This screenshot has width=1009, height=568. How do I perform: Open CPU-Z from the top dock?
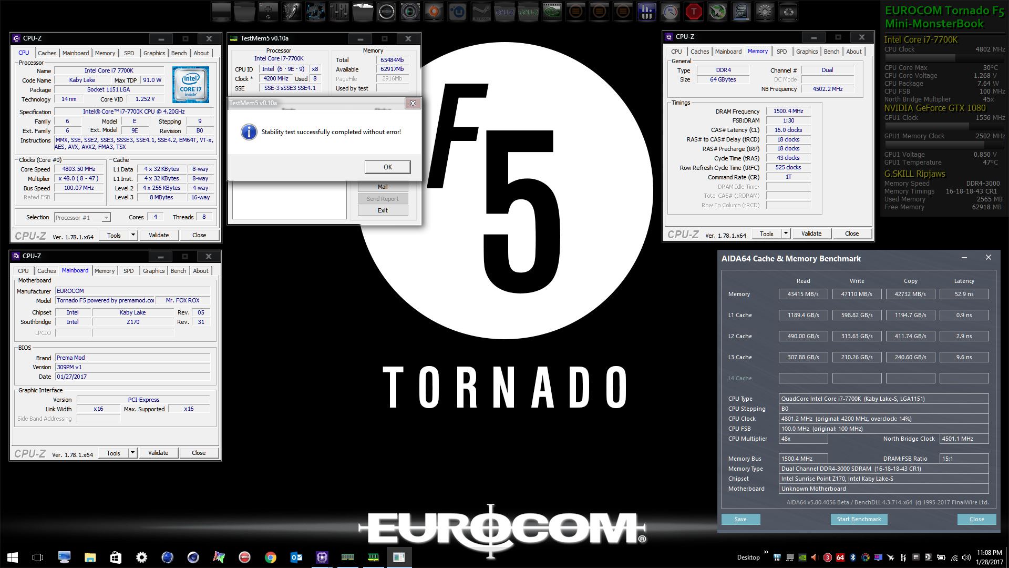pyautogui.click(x=504, y=12)
